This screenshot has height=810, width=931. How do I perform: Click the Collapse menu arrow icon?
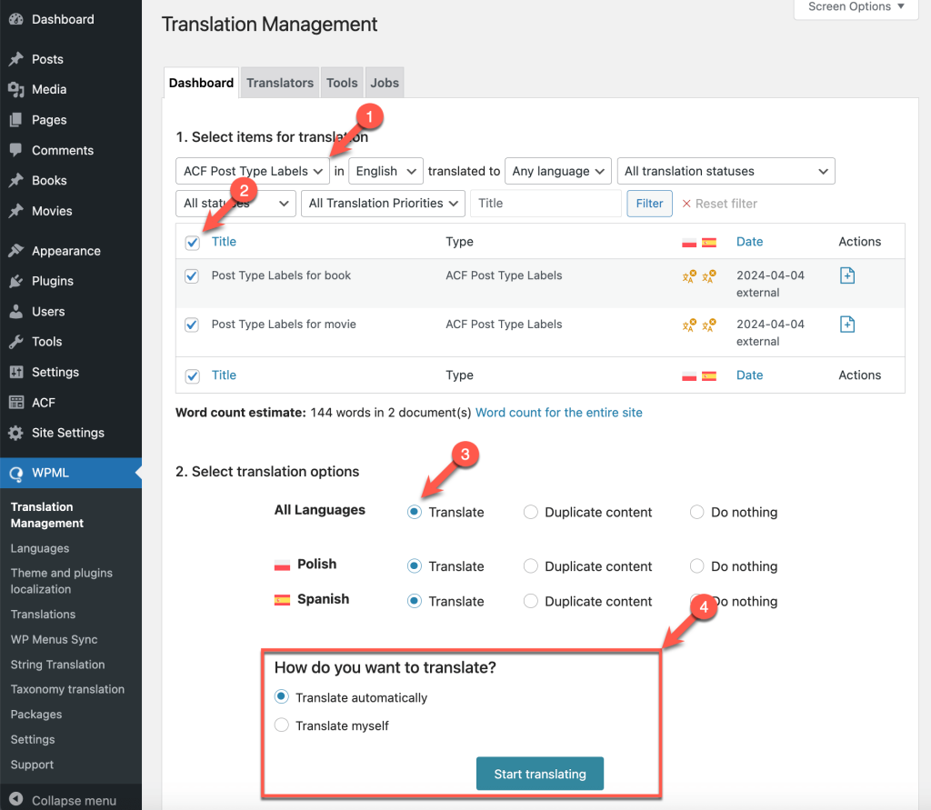point(16,799)
